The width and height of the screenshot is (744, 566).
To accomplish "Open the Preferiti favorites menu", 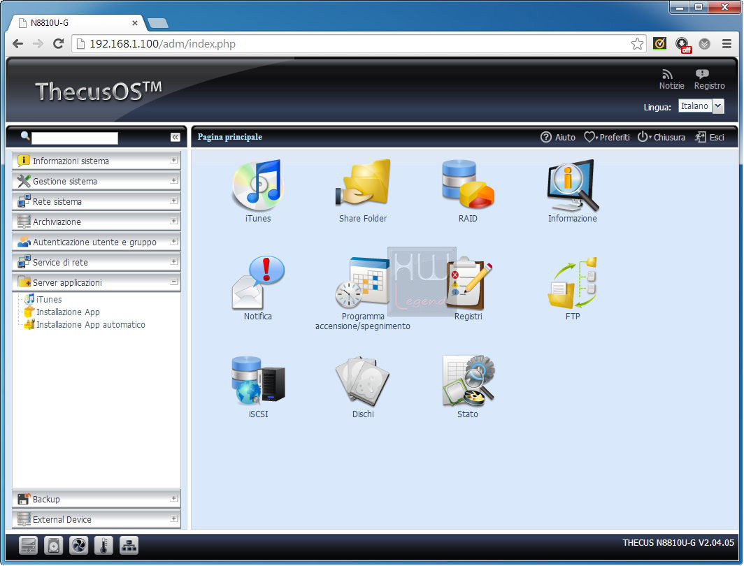I will coord(607,137).
